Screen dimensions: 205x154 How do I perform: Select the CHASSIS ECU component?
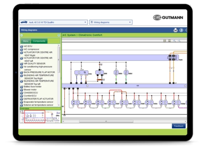click(31, 93)
